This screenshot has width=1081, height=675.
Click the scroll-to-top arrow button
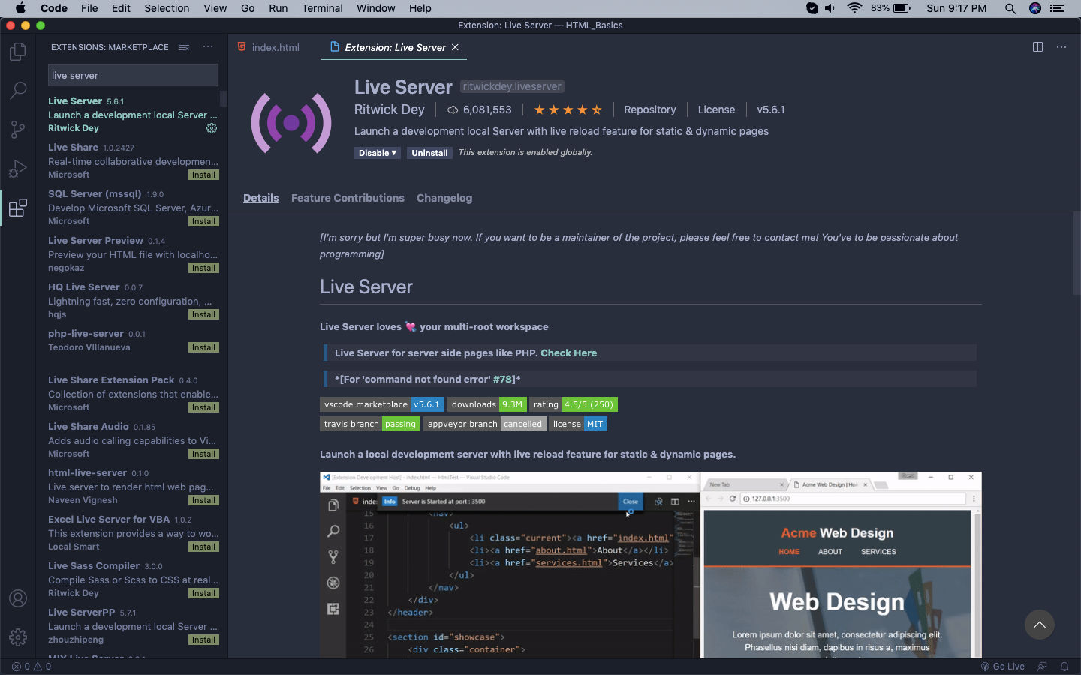[x=1040, y=625]
